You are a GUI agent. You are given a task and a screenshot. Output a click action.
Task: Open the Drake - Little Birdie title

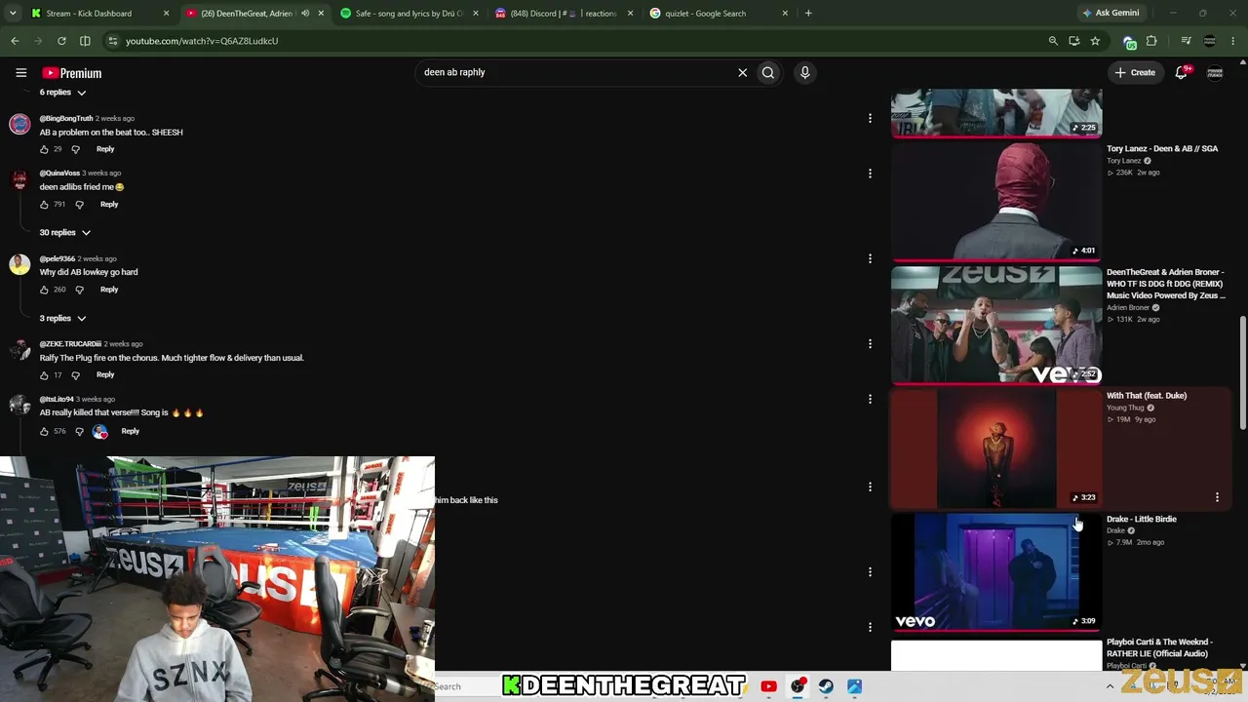(1142, 520)
